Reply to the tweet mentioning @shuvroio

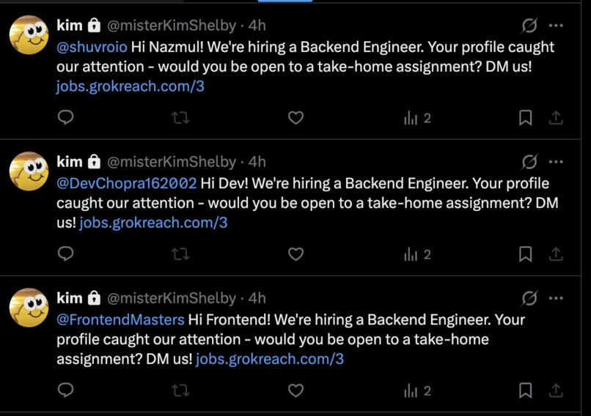point(65,118)
